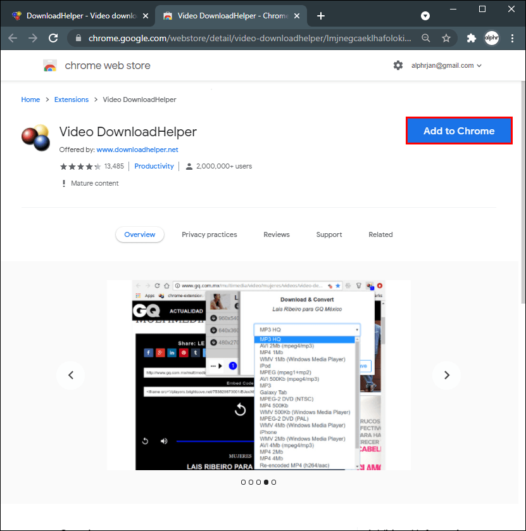The height and width of the screenshot is (531, 526).
Task: Show previous screenshot with left chevron
Action: pos(71,375)
